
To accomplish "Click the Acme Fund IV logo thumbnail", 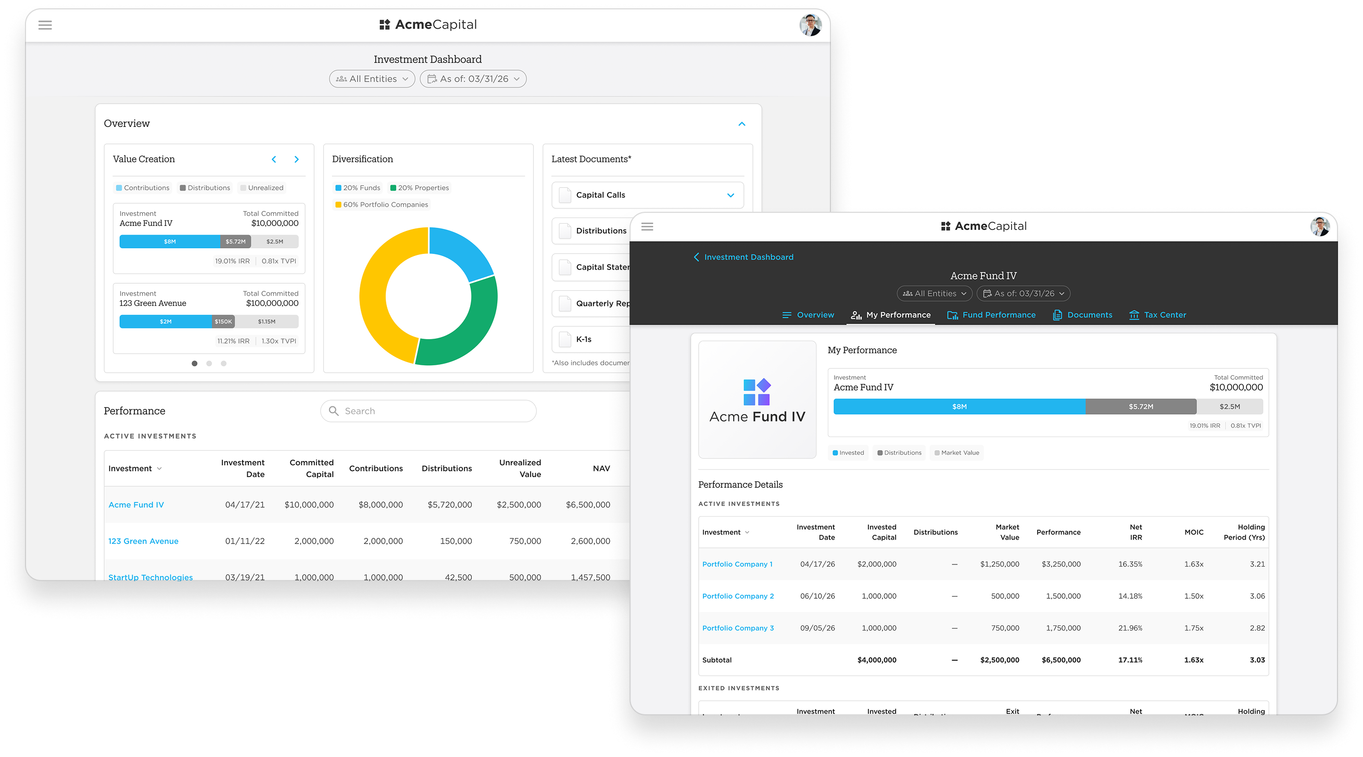I will [757, 399].
